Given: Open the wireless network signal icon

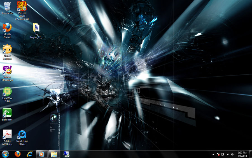Looking at the screenshot, I should pyautogui.click(x=227, y=154).
